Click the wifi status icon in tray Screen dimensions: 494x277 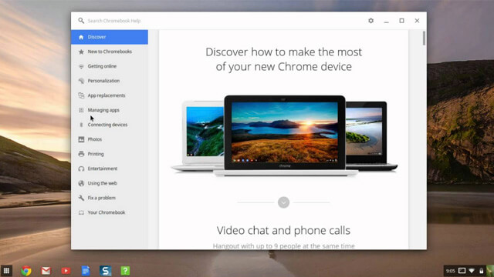[472, 271]
